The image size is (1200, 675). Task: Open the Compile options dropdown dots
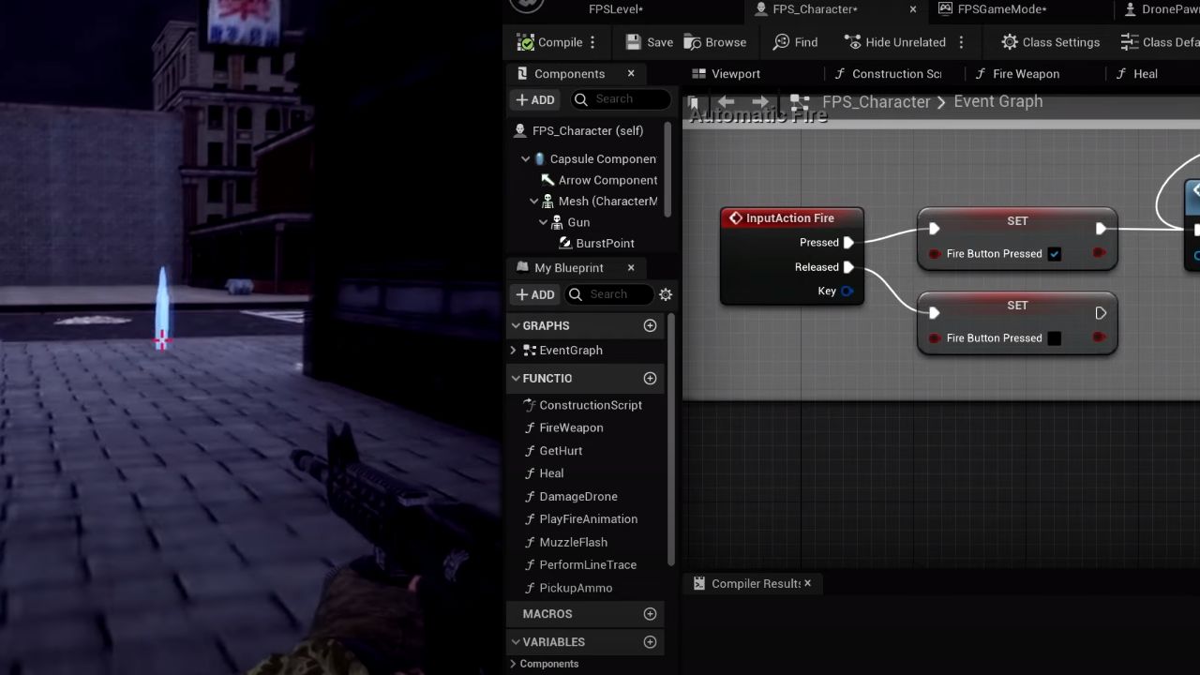(x=592, y=42)
